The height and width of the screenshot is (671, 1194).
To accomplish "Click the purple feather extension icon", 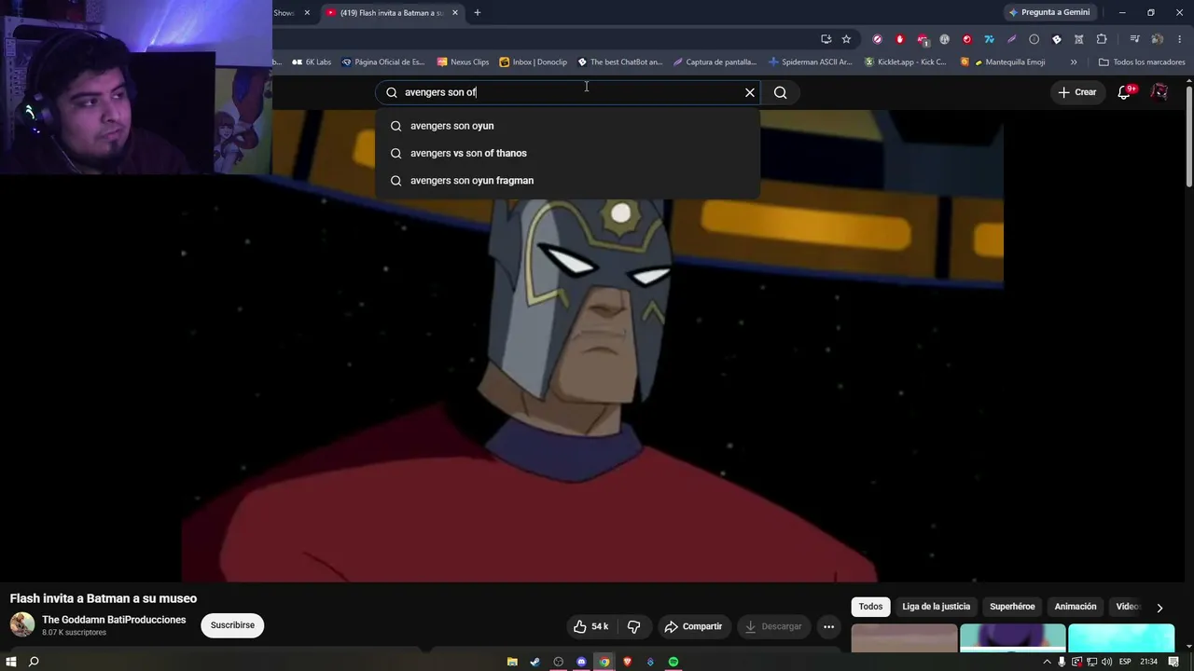I will click(1011, 39).
